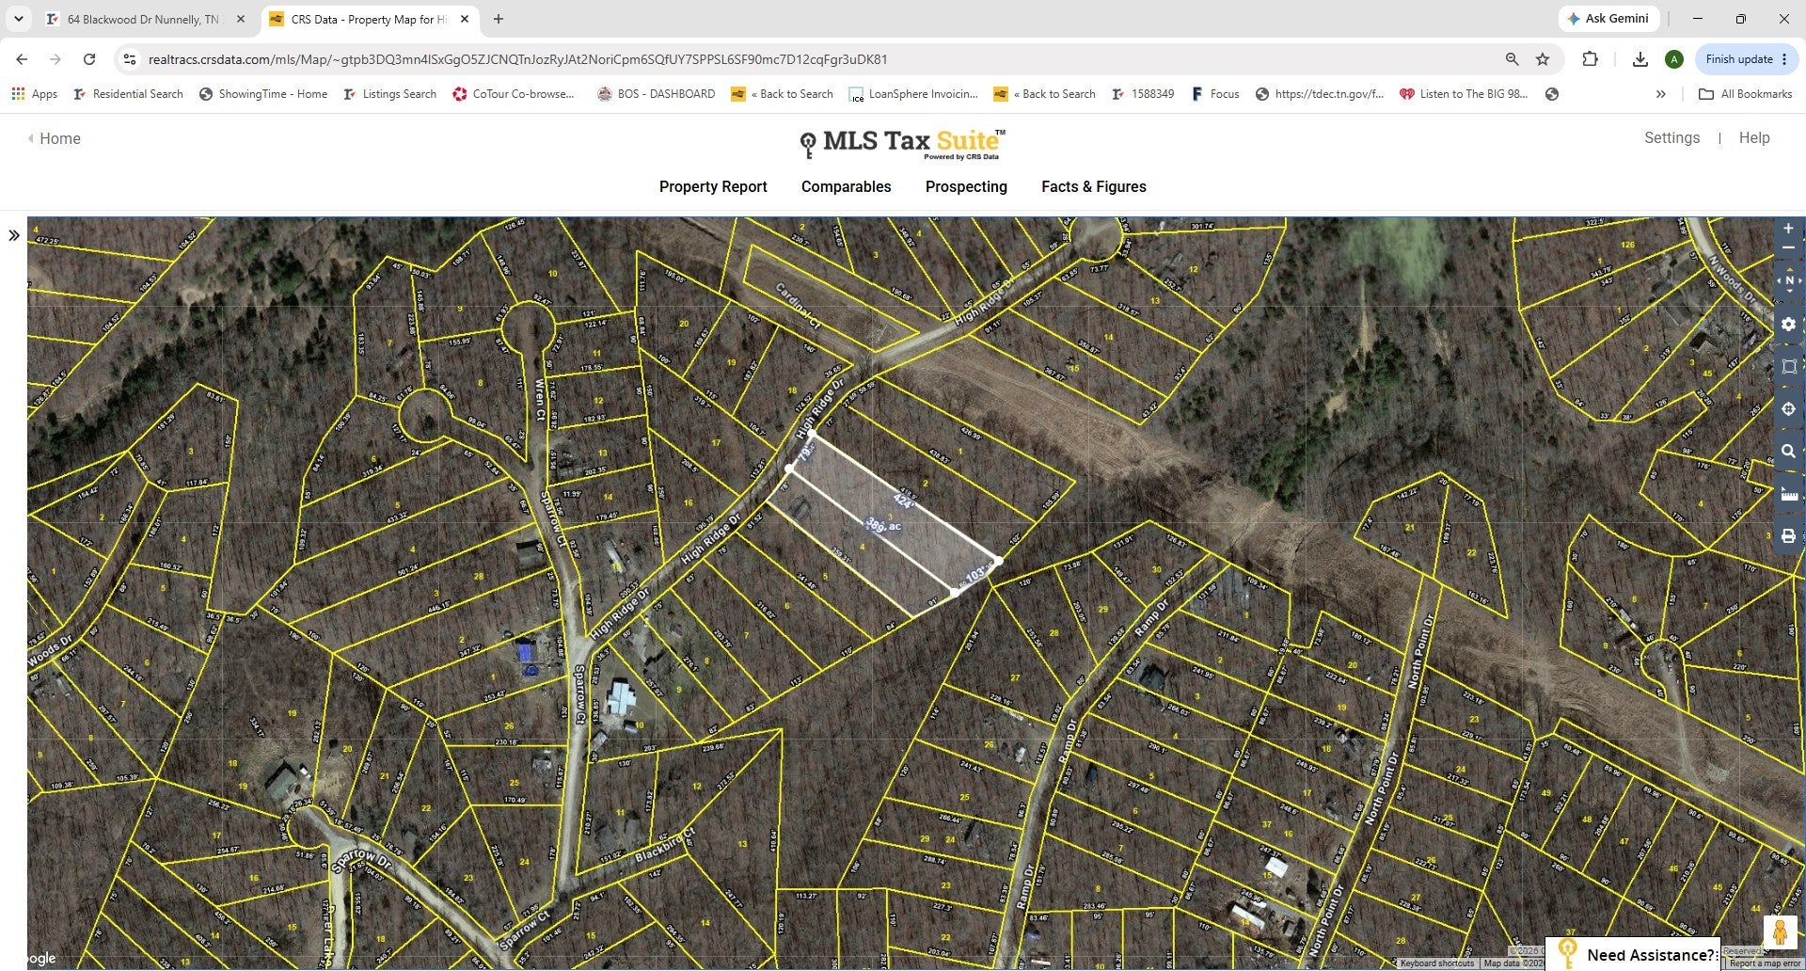Open the Prospecting menu
1806x971 pixels.
(966, 186)
